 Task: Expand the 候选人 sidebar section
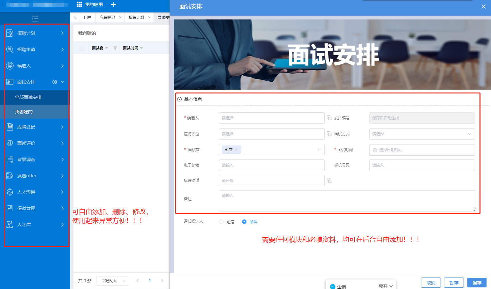coord(63,66)
